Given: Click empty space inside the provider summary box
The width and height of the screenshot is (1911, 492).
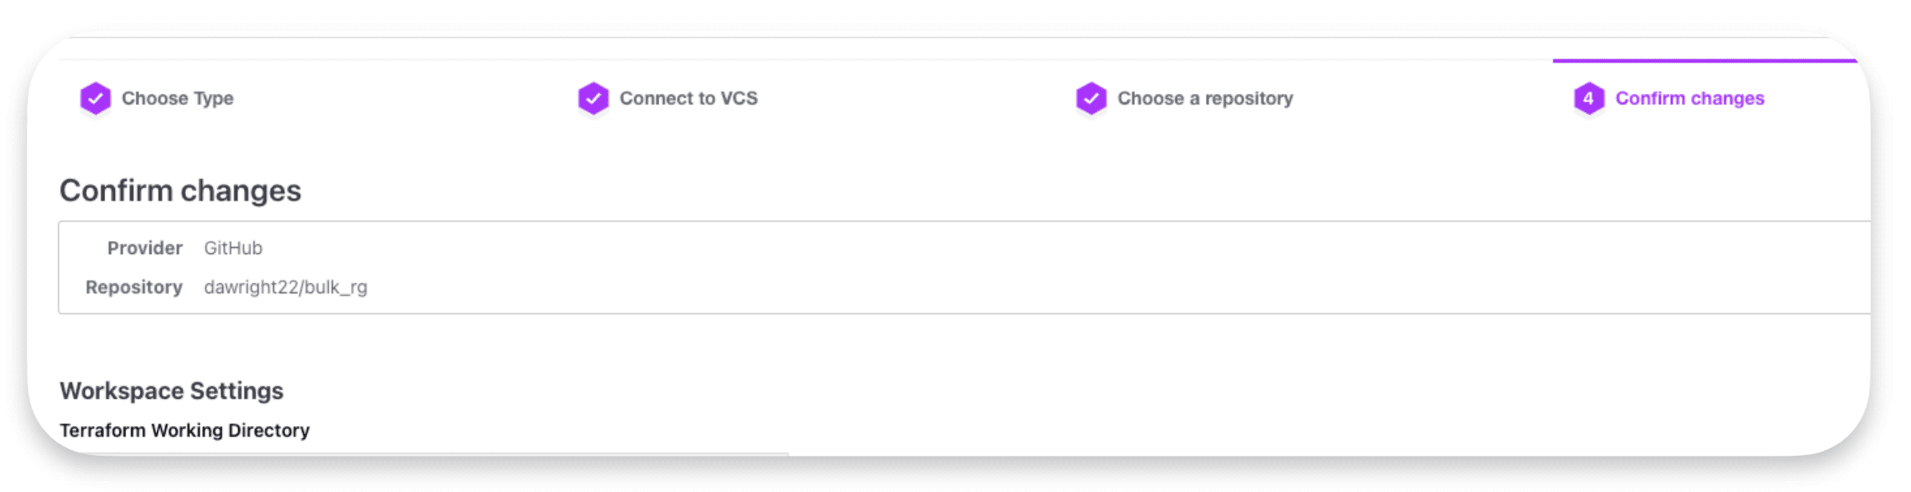Looking at the screenshot, I should point(1038,267).
